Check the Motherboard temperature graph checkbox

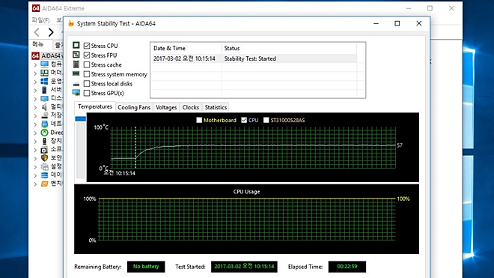point(199,120)
